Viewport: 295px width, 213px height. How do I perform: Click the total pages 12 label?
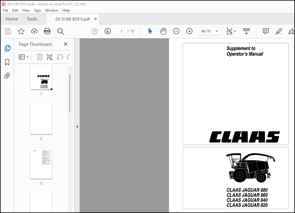[132, 31]
